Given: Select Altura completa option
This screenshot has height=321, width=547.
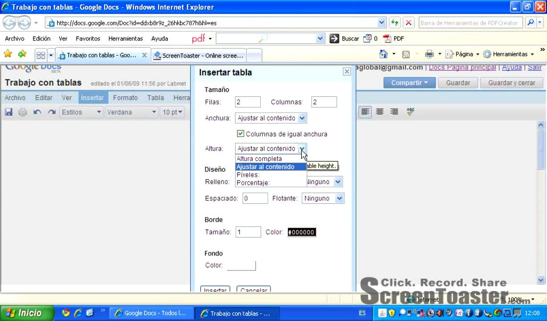Looking at the screenshot, I should (271, 159).
